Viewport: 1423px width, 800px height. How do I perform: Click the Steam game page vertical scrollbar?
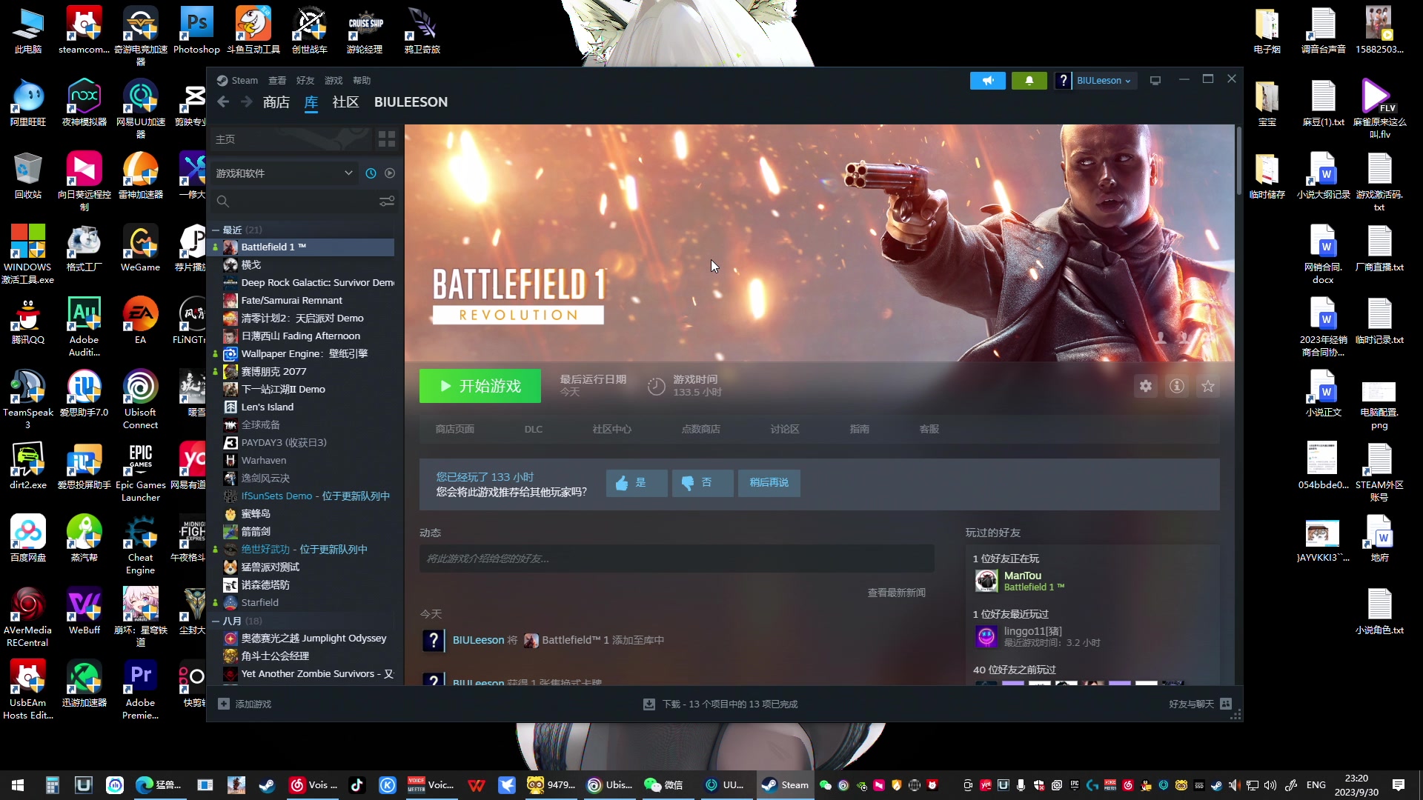1238,161
